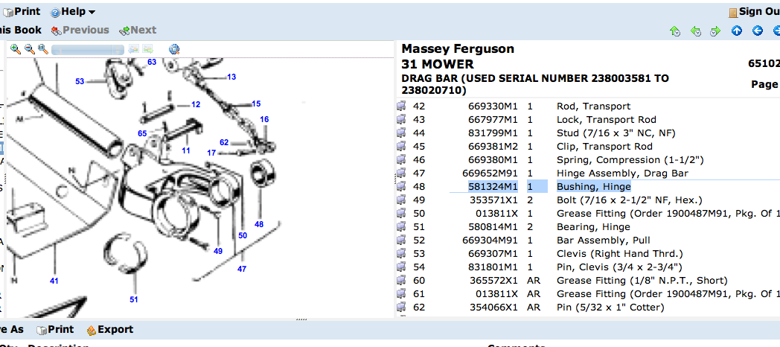Click callout 53 in the diagram

(x=80, y=81)
